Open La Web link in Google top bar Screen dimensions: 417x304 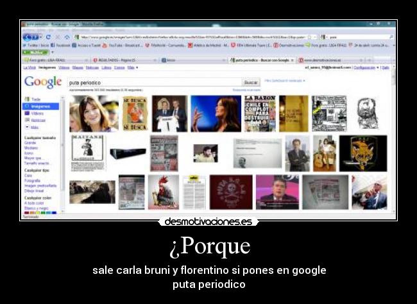[30, 68]
